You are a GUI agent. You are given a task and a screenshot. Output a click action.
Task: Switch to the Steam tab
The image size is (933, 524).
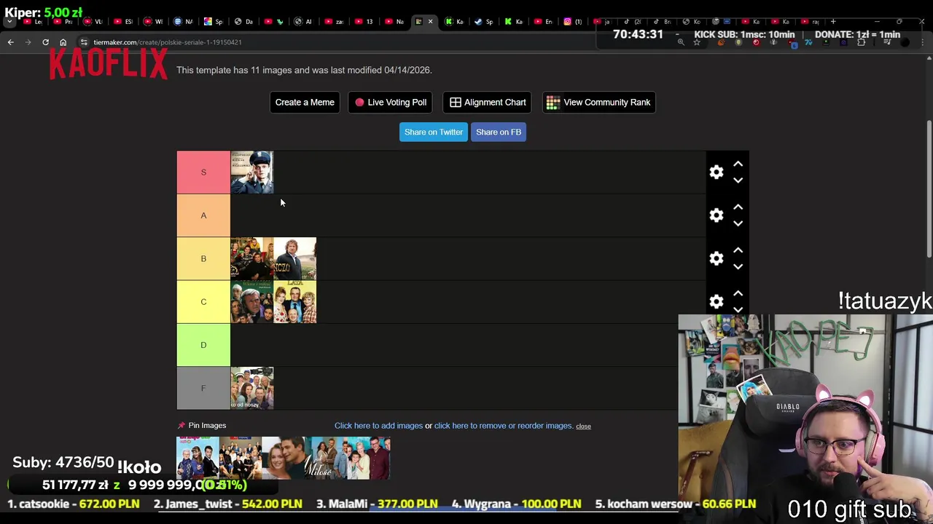[x=483, y=21]
